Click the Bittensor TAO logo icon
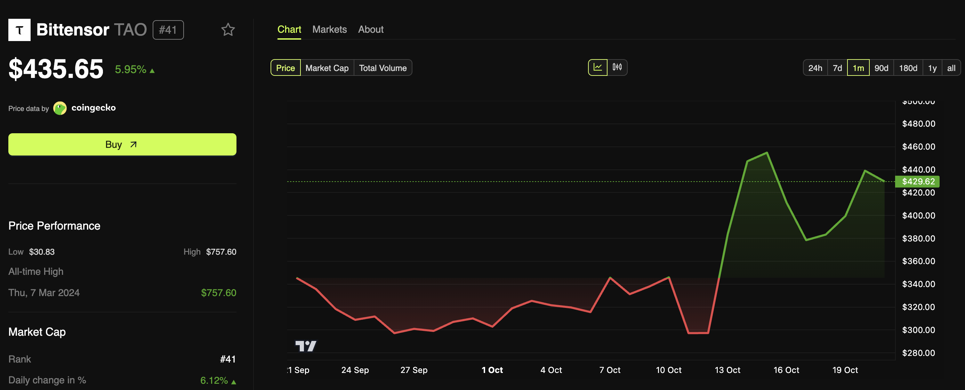This screenshot has width=965, height=390. (x=19, y=30)
